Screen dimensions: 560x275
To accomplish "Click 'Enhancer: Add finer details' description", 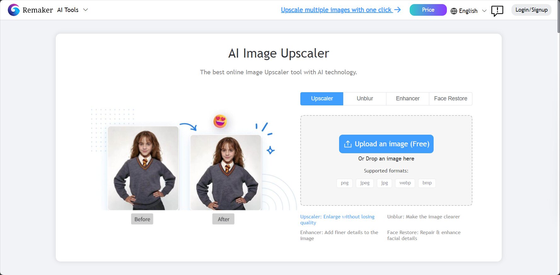I will 339,235.
